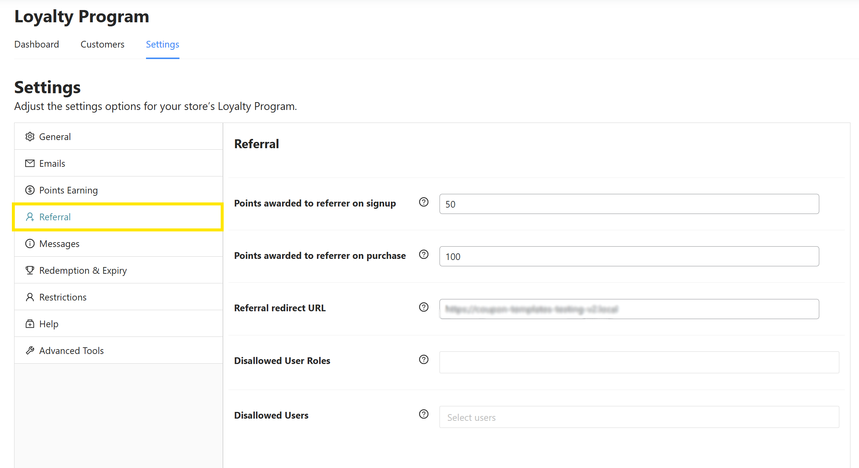Click the points on purchase input field
Image resolution: width=859 pixels, height=468 pixels.
(x=629, y=256)
